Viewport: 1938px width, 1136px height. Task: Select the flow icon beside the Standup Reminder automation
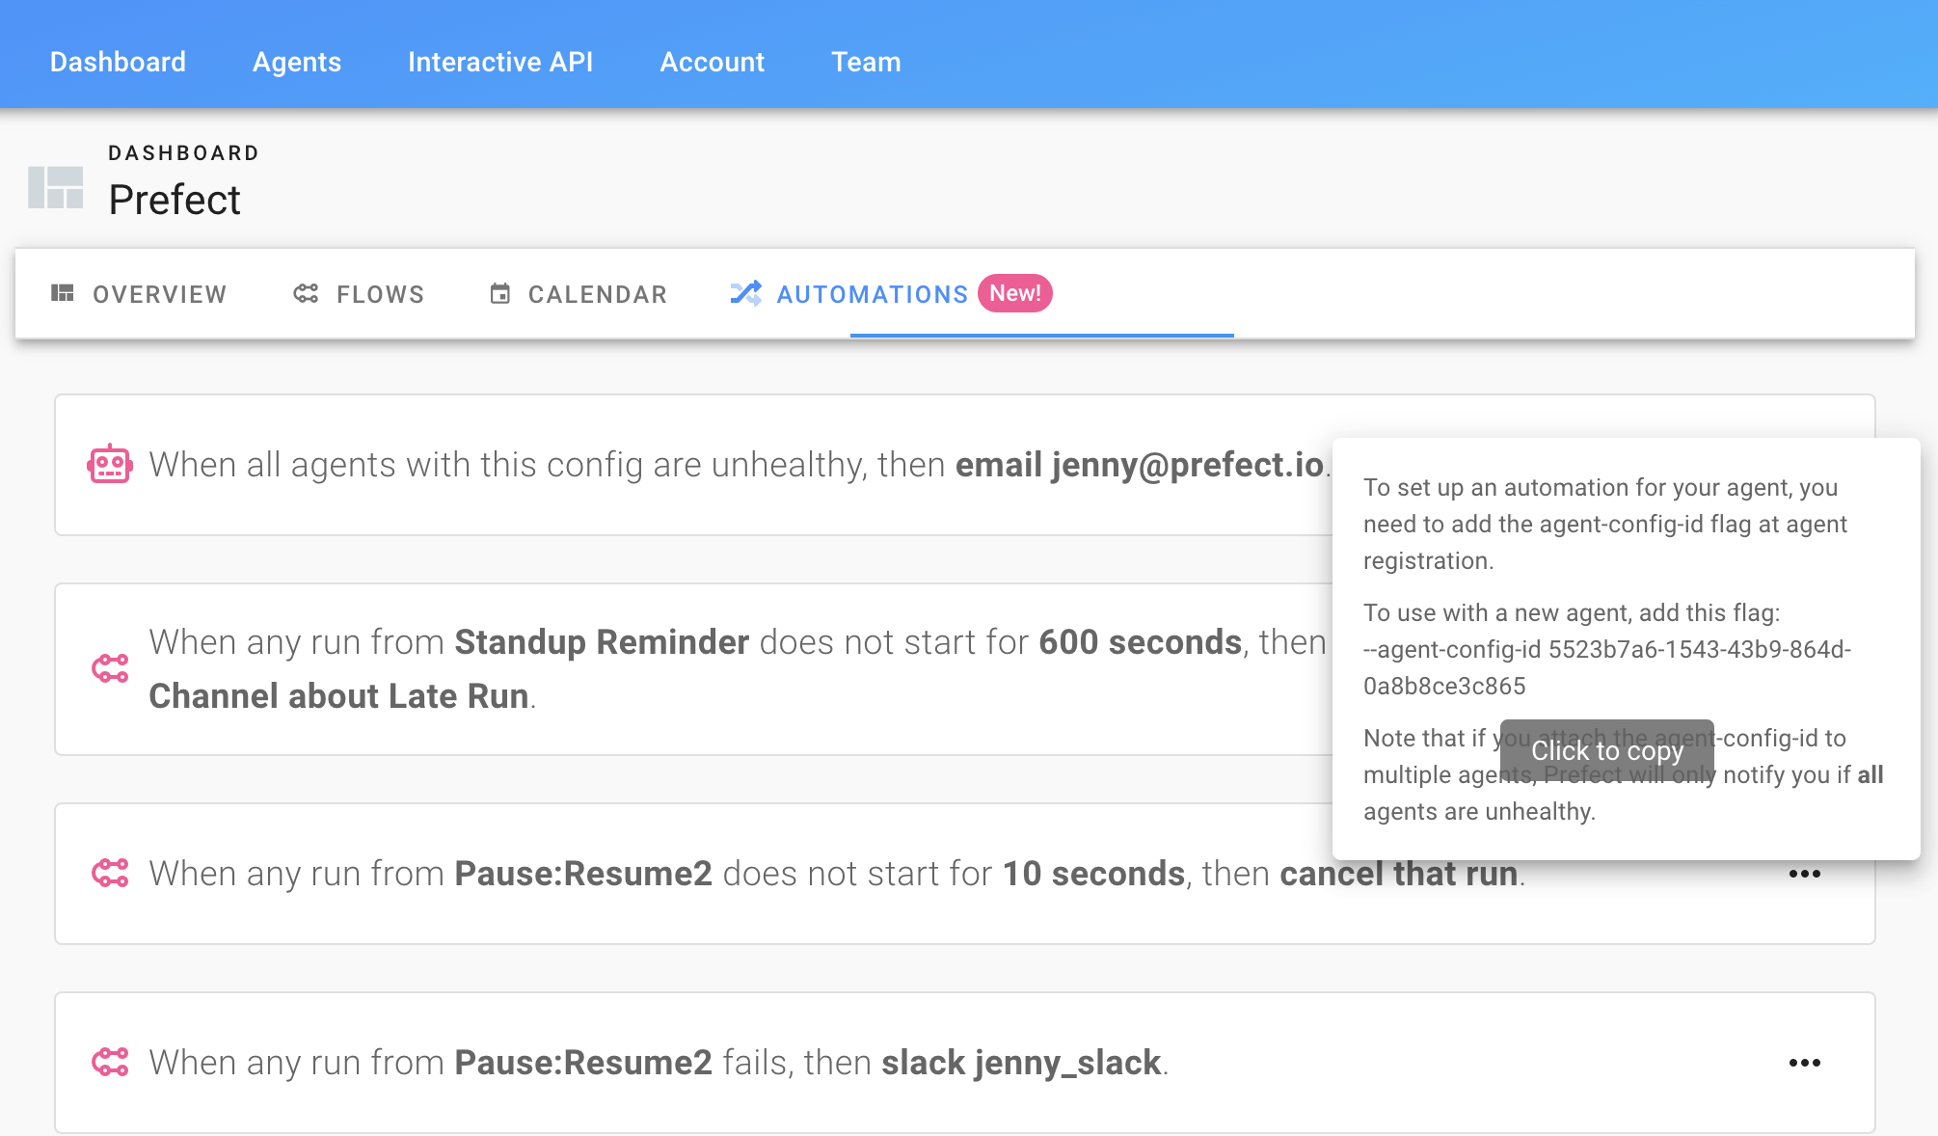tap(110, 666)
